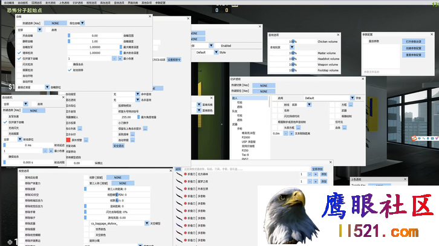Click the knife icon in the 噩梦之夜 row
Screen dimensions: 439x246
point(179,182)
